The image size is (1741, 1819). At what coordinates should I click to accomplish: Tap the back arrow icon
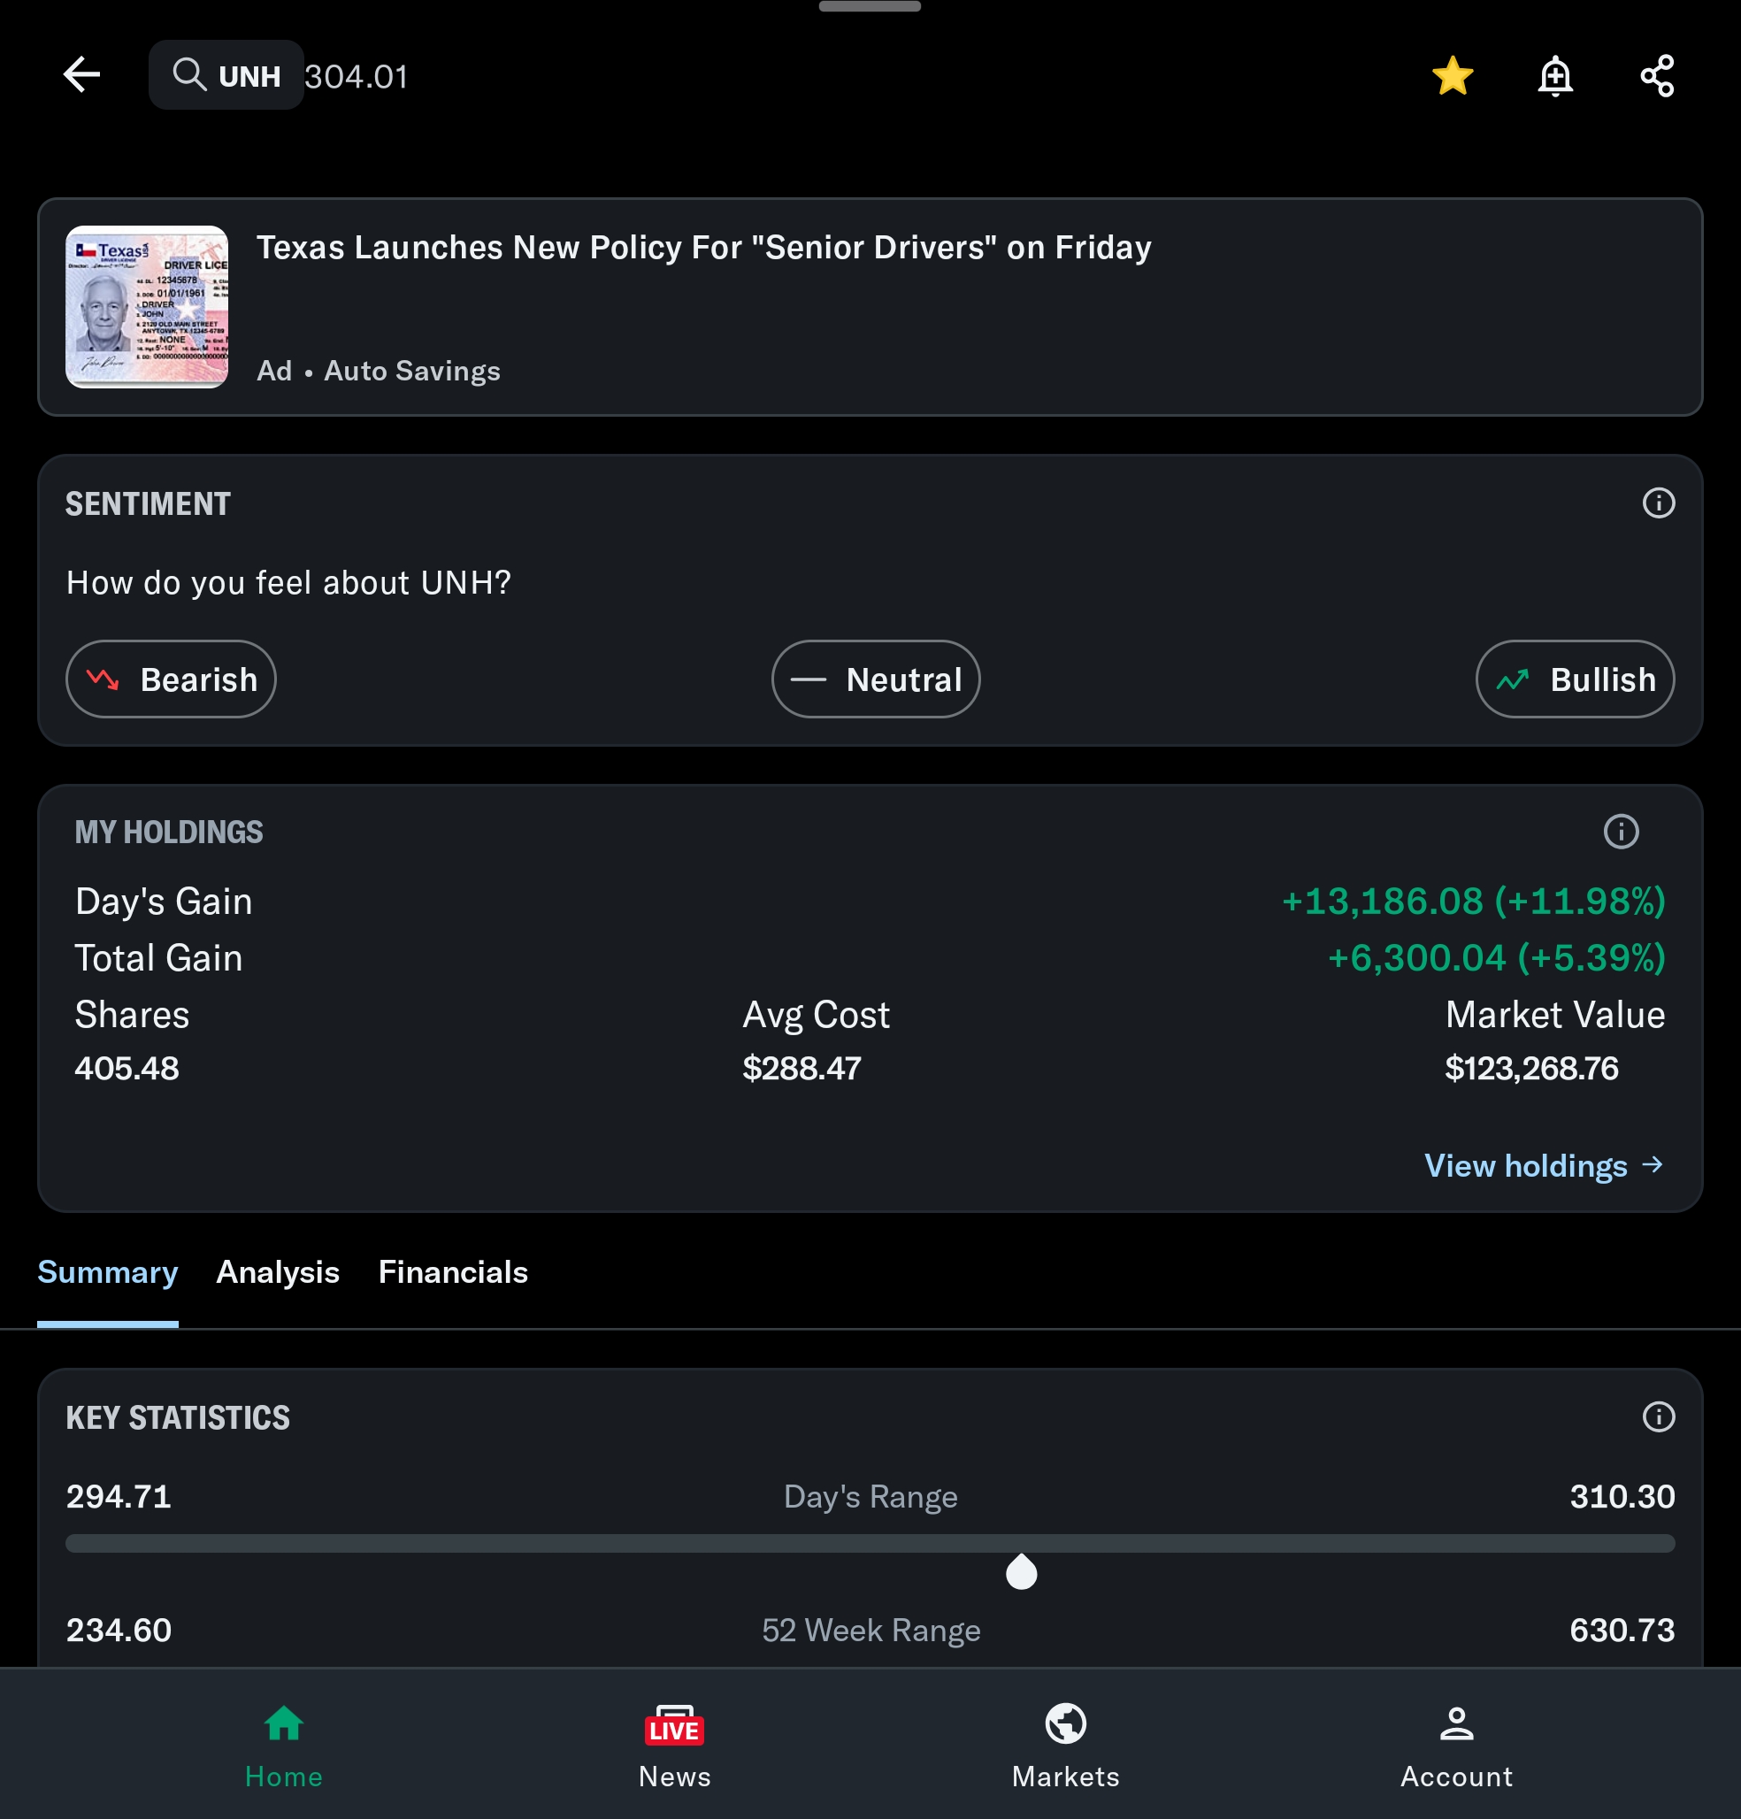tap(81, 75)
